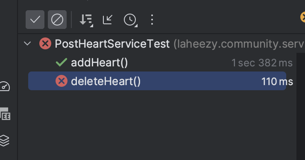Image resolution: width=305 pixels, height=160 pixels.
Task: Click the orange status icon at right edge
Action: coord(303,17)
